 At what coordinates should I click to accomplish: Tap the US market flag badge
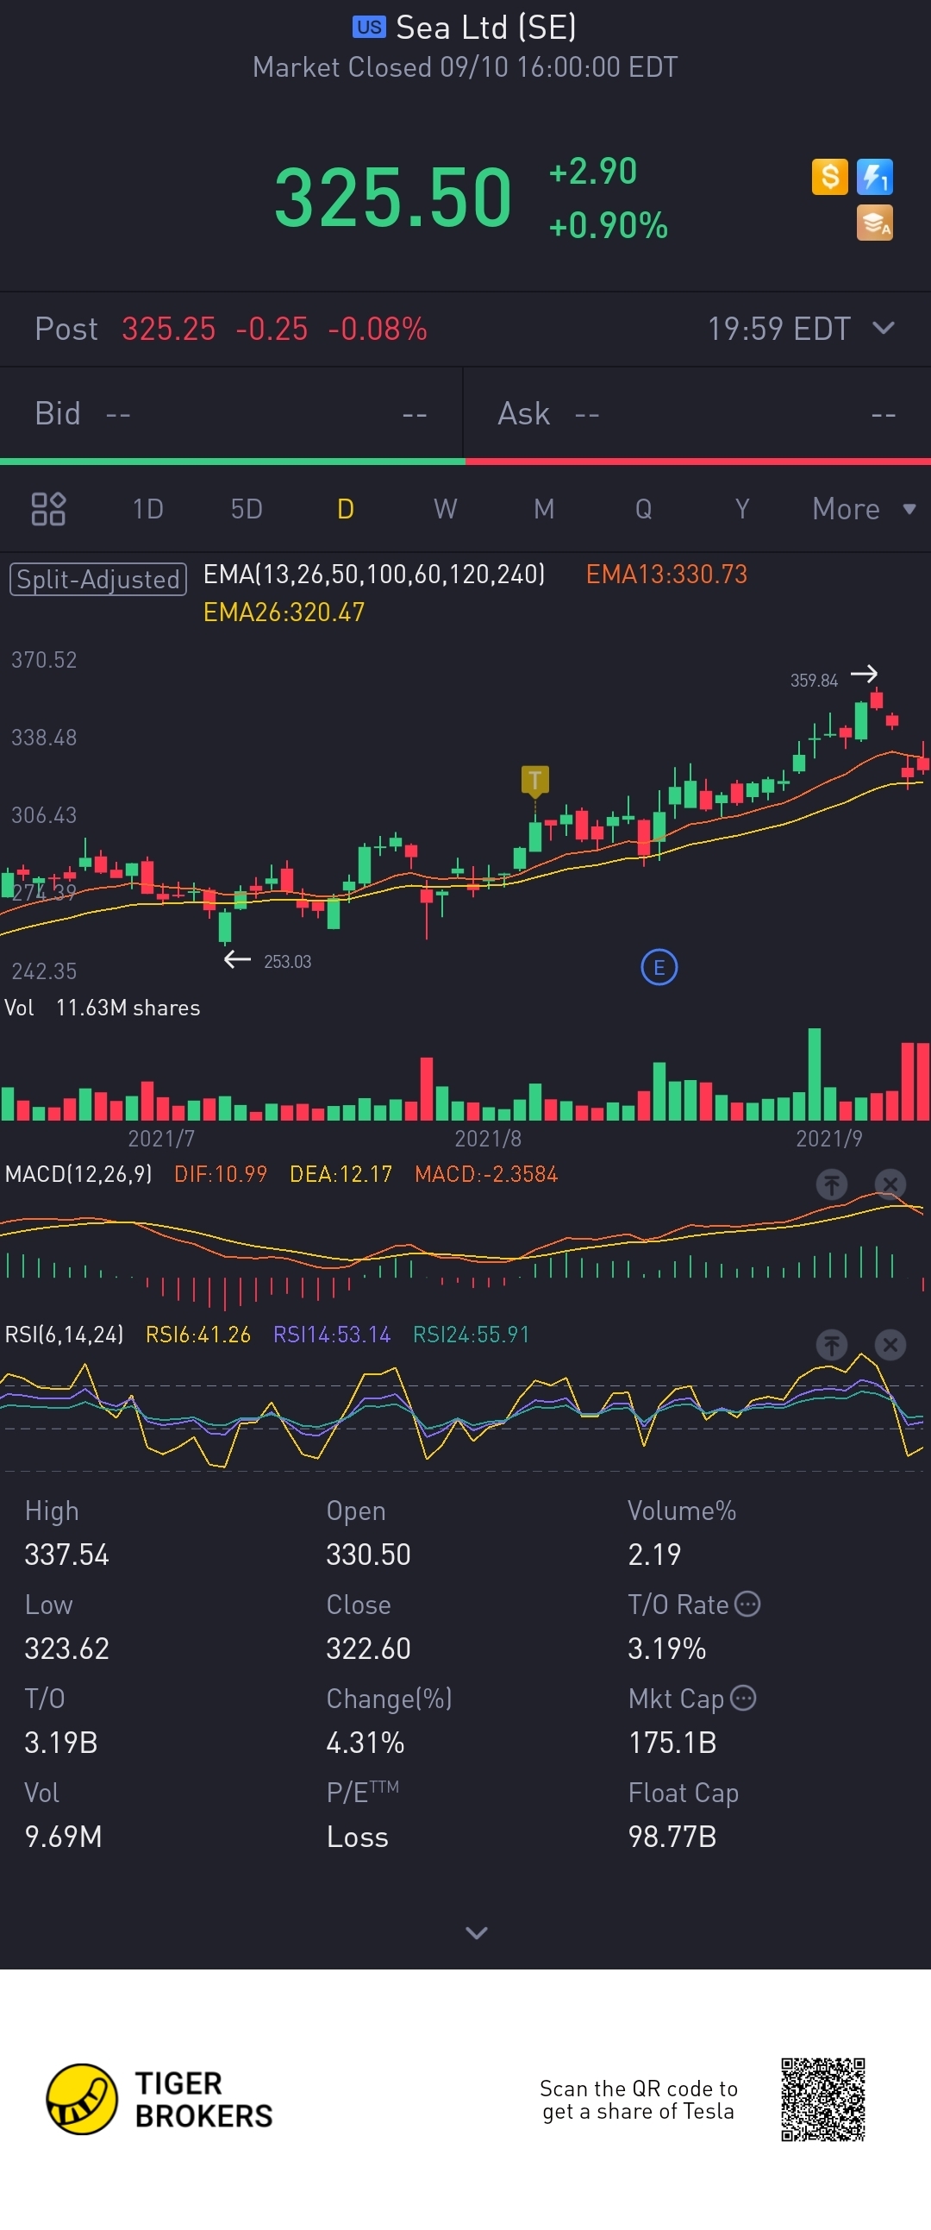(x=370, y=27)
